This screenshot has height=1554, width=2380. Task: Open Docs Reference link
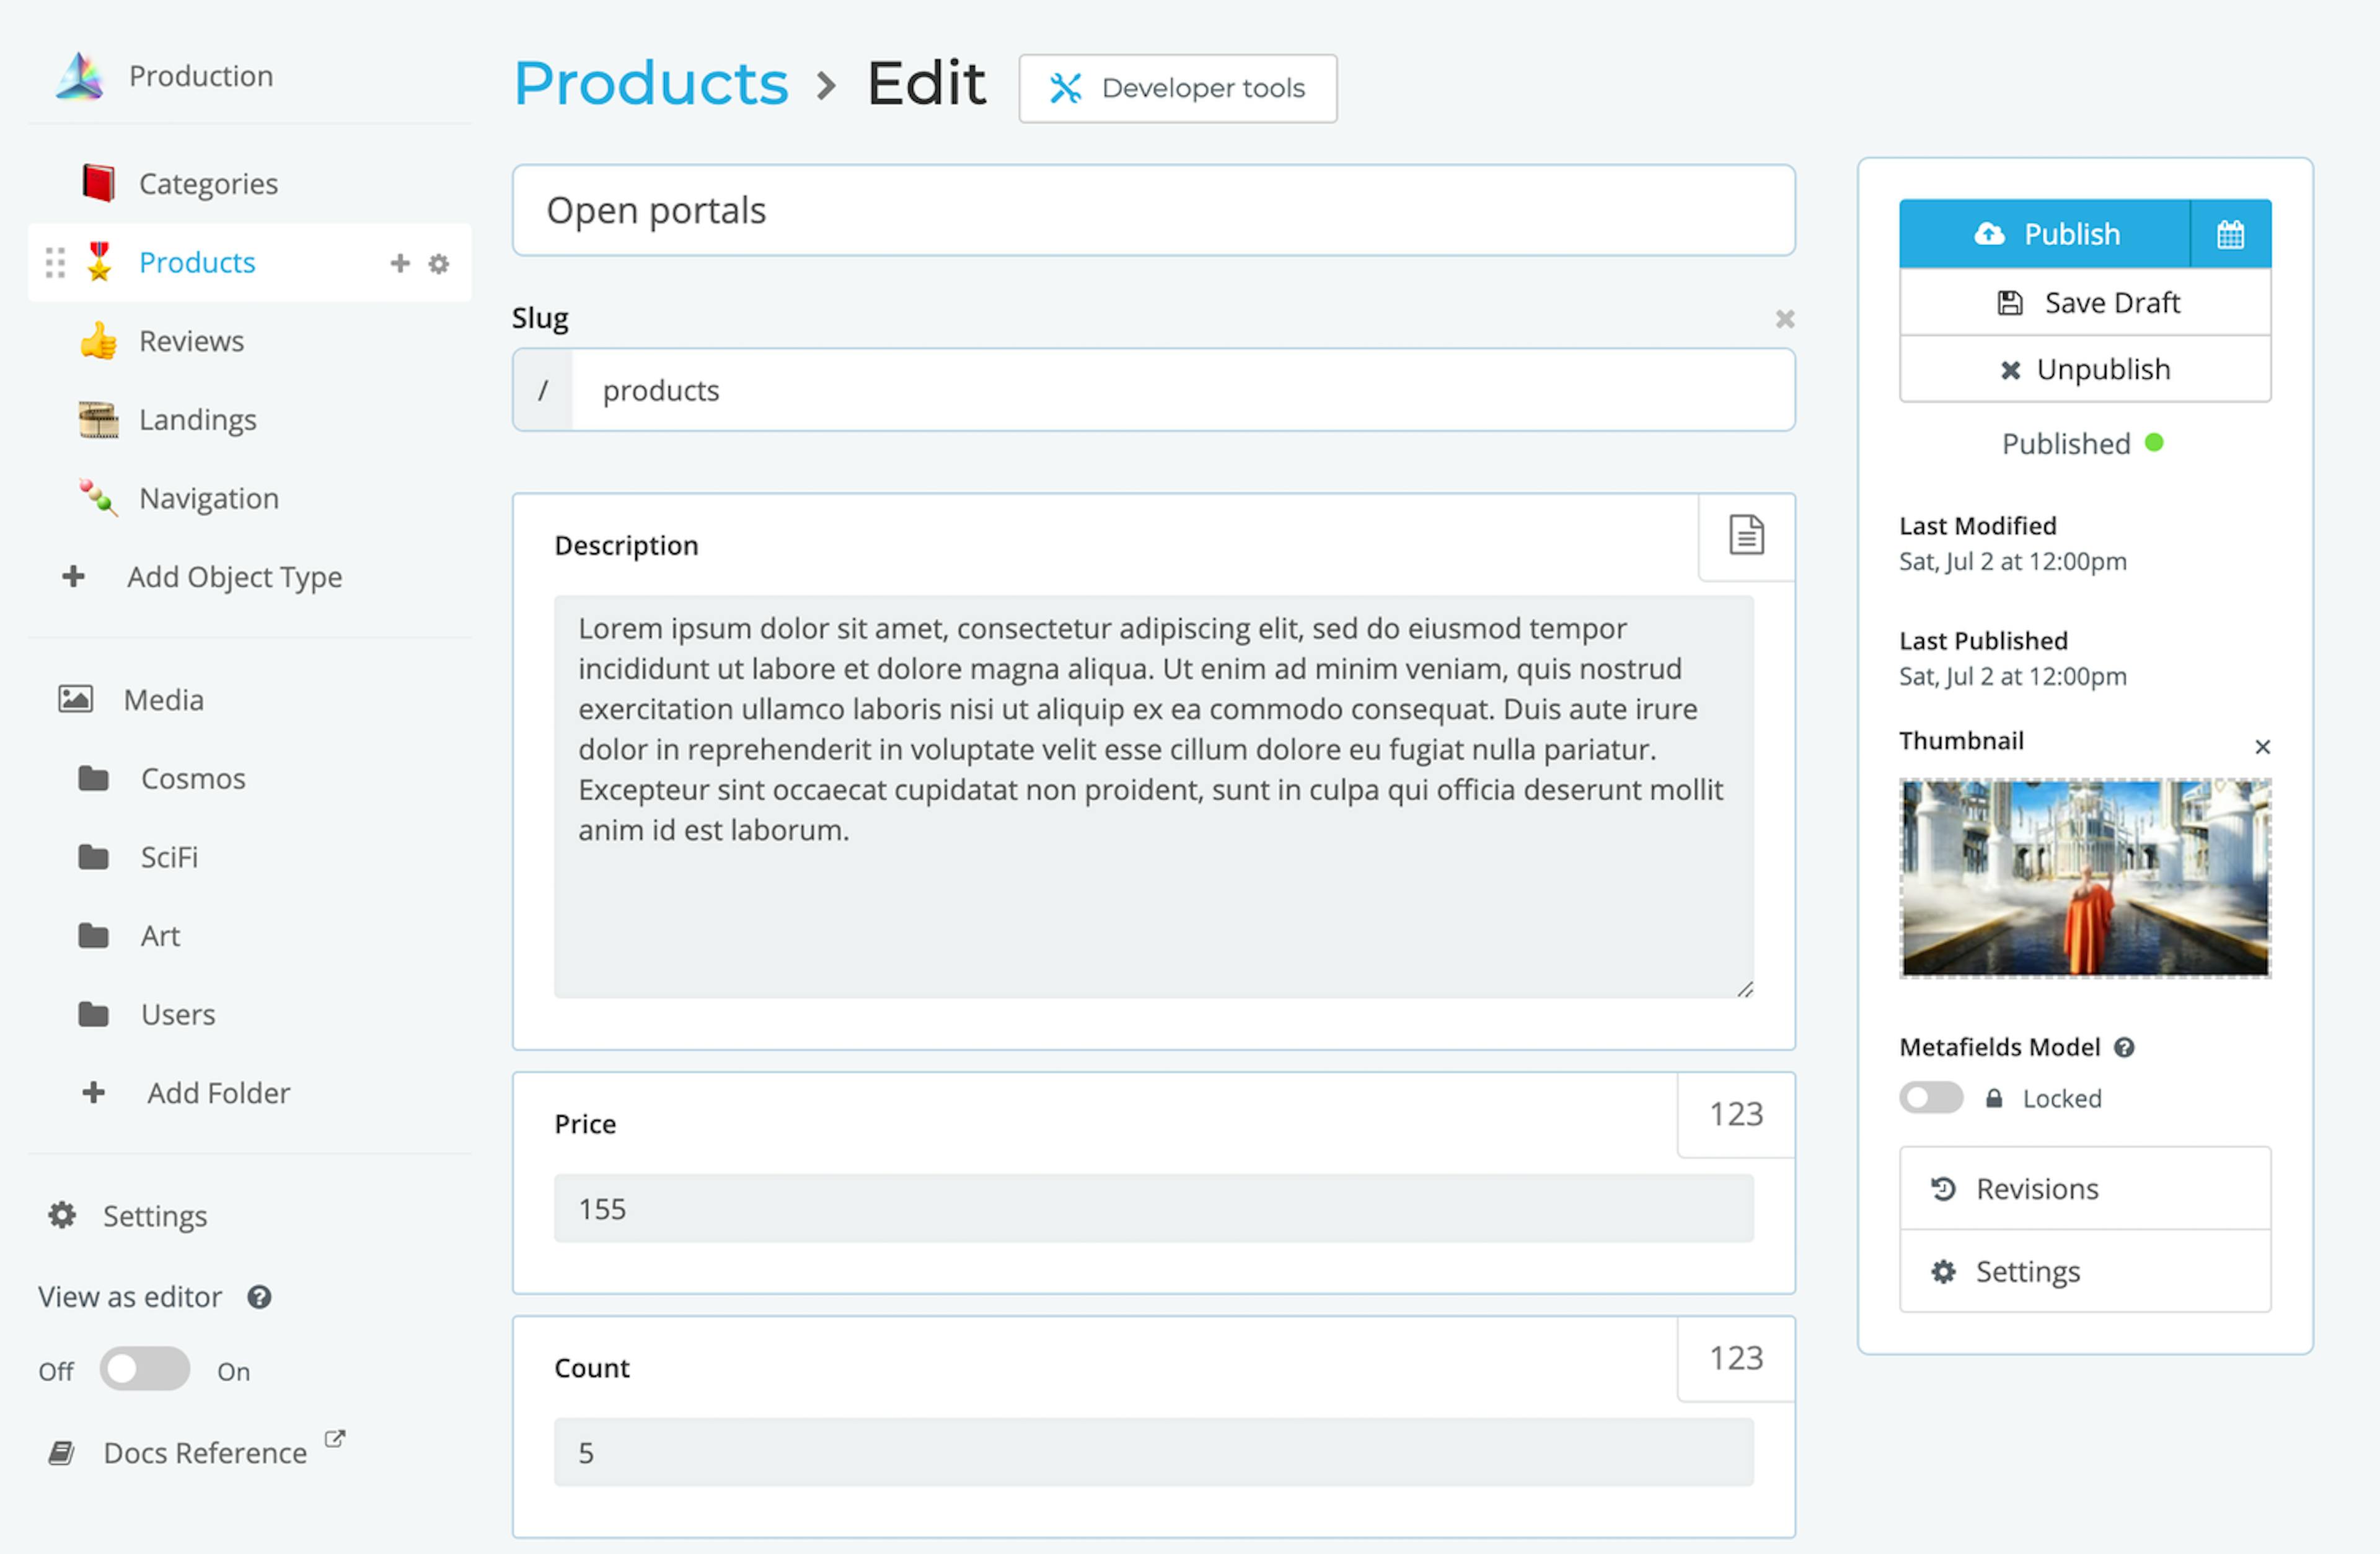point(205,1453)
